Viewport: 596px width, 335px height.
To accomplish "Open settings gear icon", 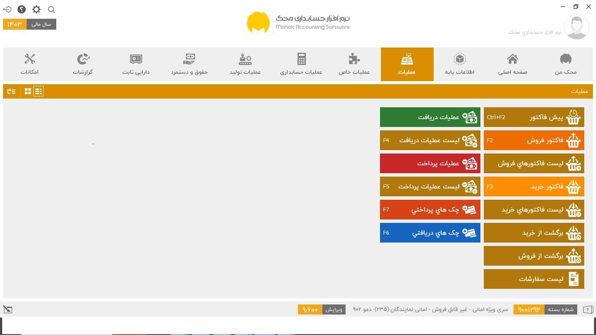I will (x=36, y=9).
